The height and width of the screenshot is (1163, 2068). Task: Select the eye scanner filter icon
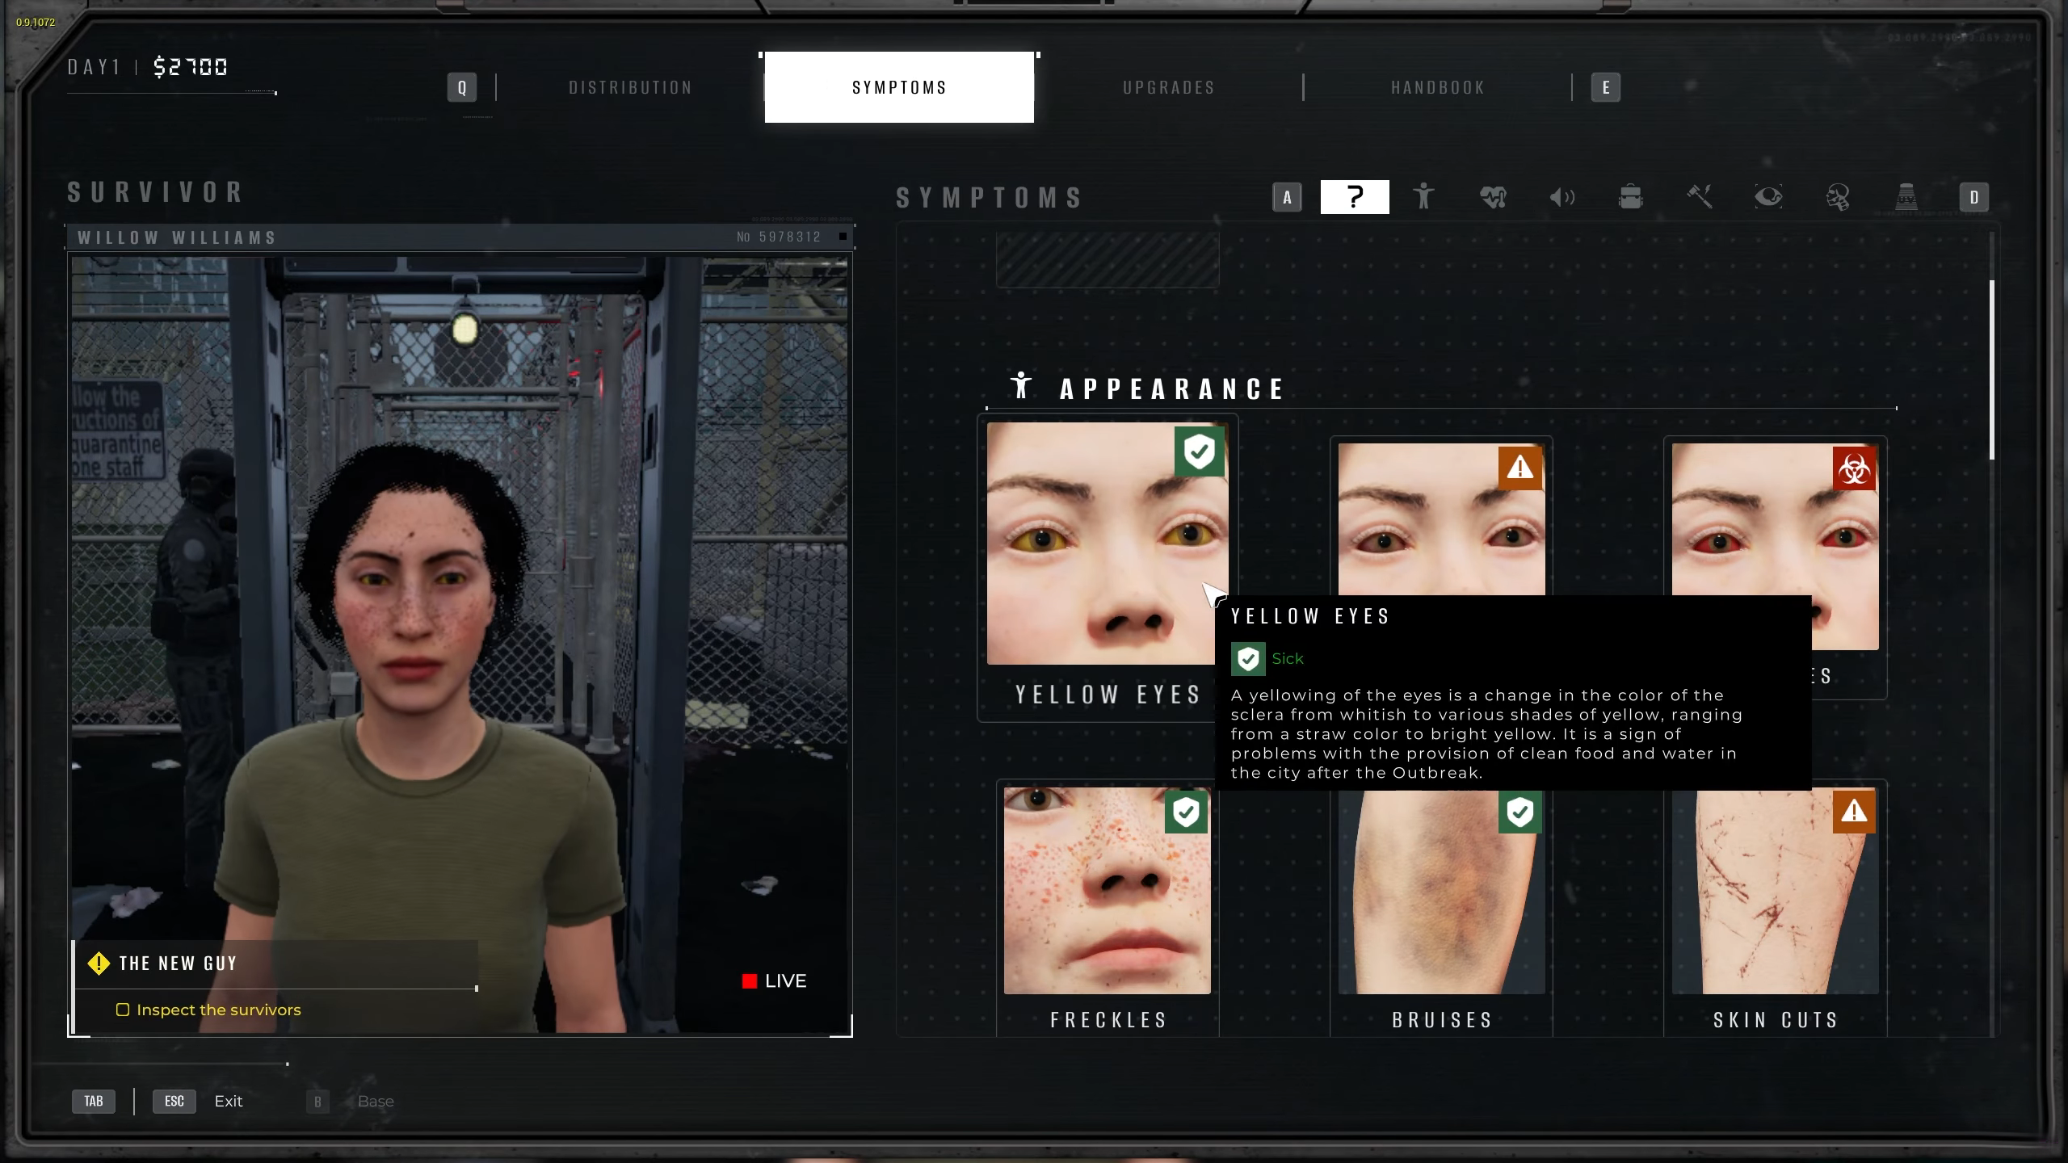(1768, 197)
